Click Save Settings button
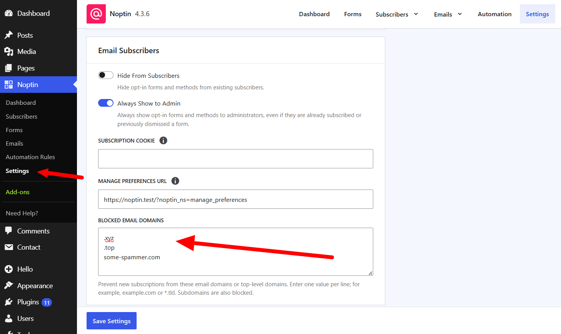 click(x=112, y=321)
